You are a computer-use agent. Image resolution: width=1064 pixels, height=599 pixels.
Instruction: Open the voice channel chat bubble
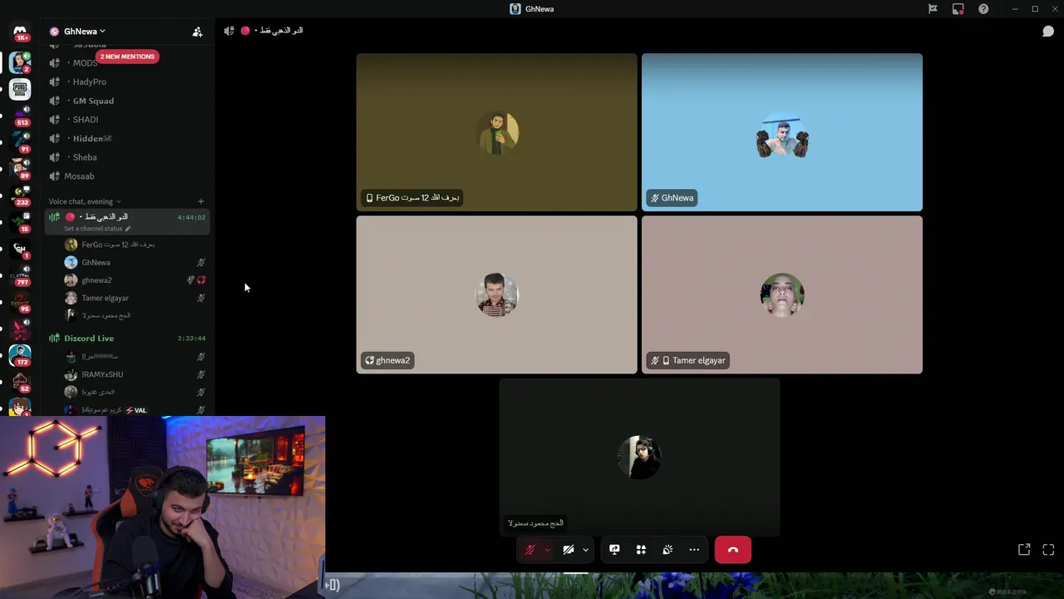[x=1048, y=31]
